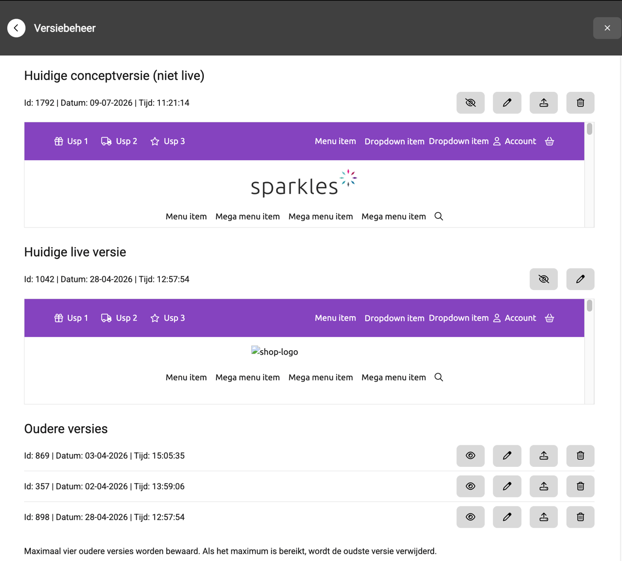Click basket icon in live preview
Screen dimensions: 622x561
point(549,318)
